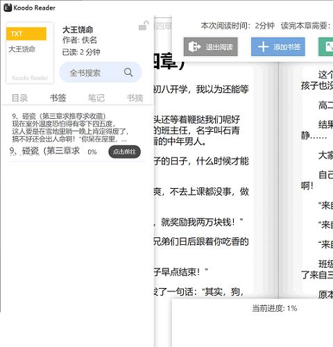The height and width of the screenshot is (347, 333).
Task: Switch to the 笔记 tab
Action: click(x=96, y=98)
